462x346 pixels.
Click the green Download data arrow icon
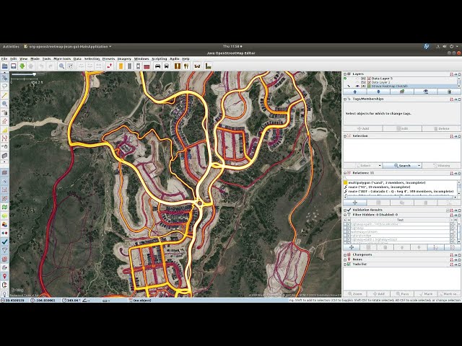click(x=22, y=66)
